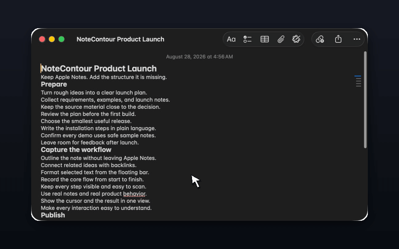Viewport: 399px width, 249px height.
Task: Click line 'Make every interaction easy to understand.'
Action: (x=96, y=208)
